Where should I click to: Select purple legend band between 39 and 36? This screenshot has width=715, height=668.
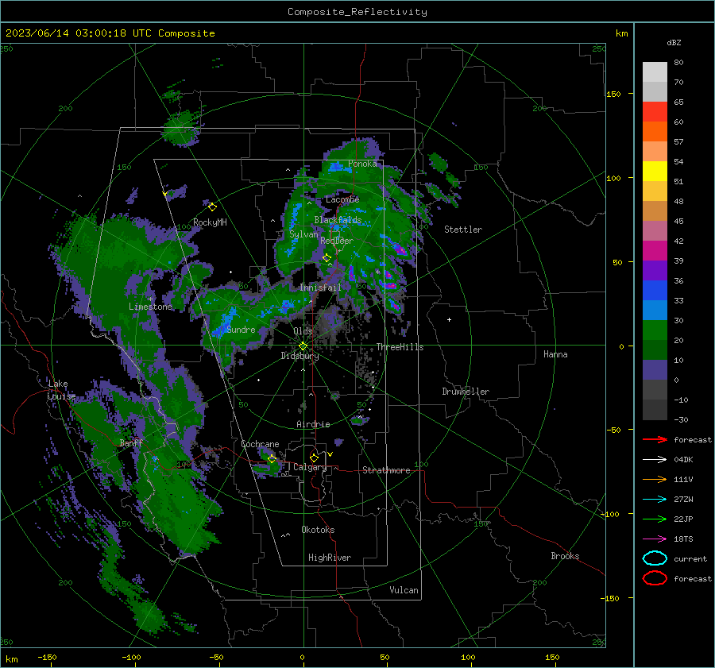pos(655,271)
